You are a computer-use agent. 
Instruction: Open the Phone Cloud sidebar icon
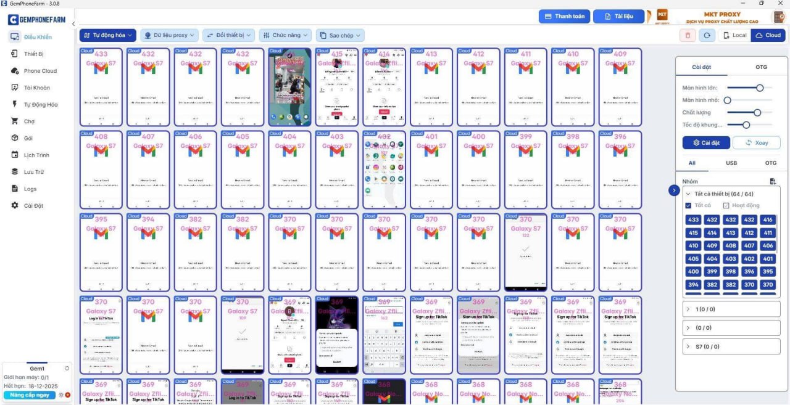tap(14, 71)
